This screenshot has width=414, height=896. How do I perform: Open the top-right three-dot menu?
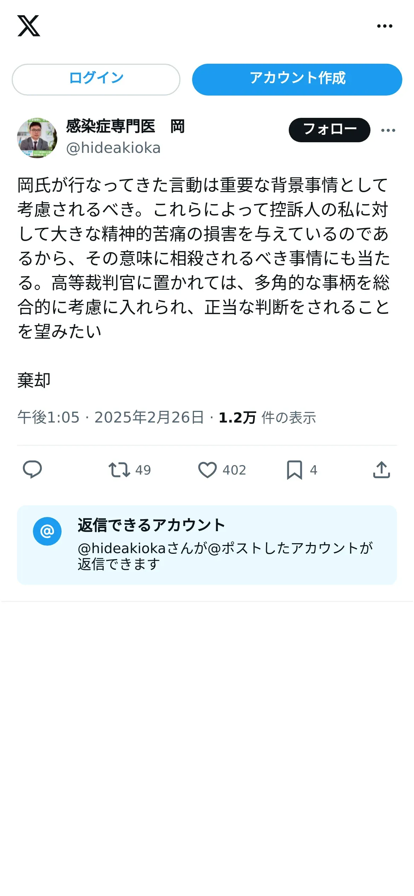(x=385, y=26)
